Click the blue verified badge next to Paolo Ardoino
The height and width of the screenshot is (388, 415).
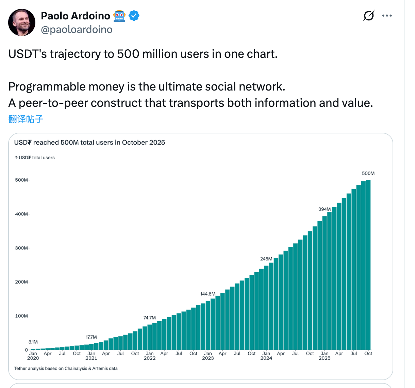coord(134,15)
